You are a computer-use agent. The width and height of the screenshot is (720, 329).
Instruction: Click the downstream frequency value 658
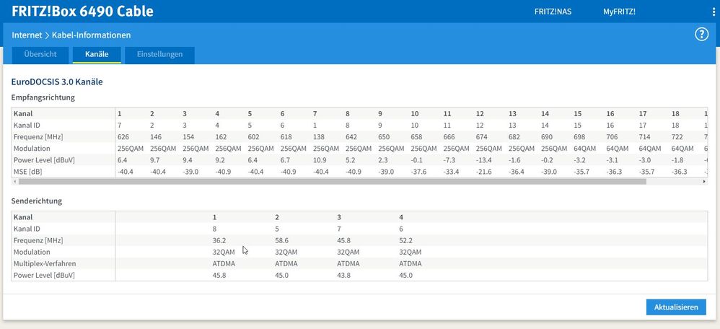click(x=416, y=137)
